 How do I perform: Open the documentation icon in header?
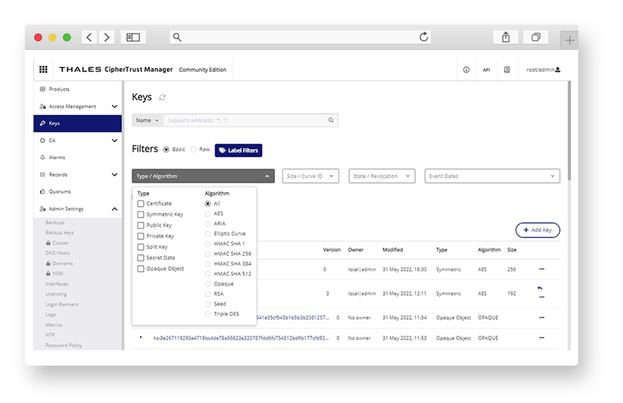click(507, 70)
